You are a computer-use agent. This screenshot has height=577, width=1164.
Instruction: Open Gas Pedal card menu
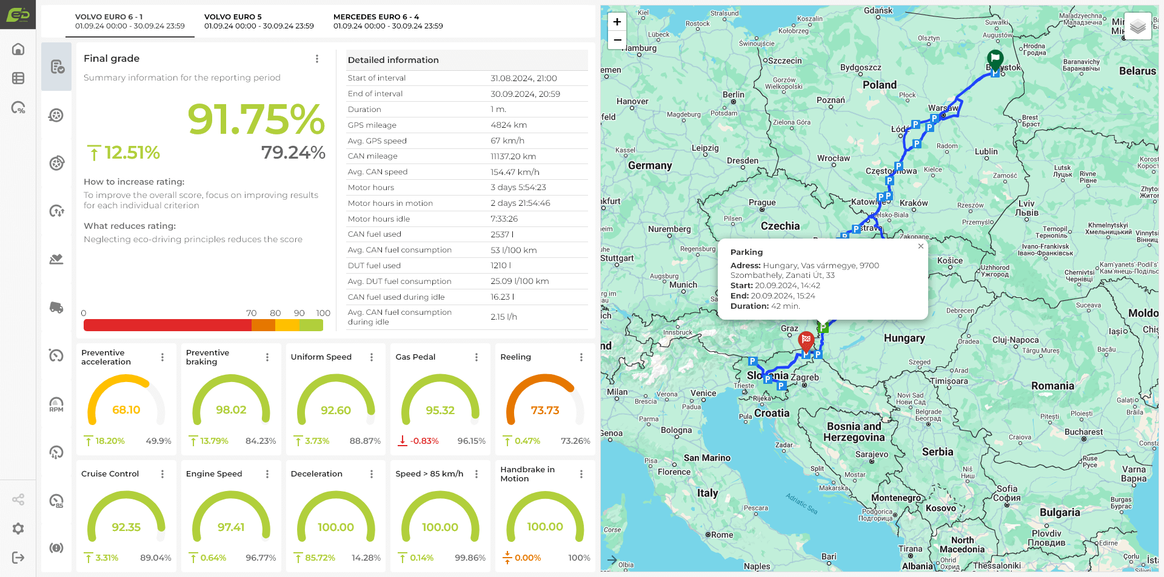coord(477,357)
